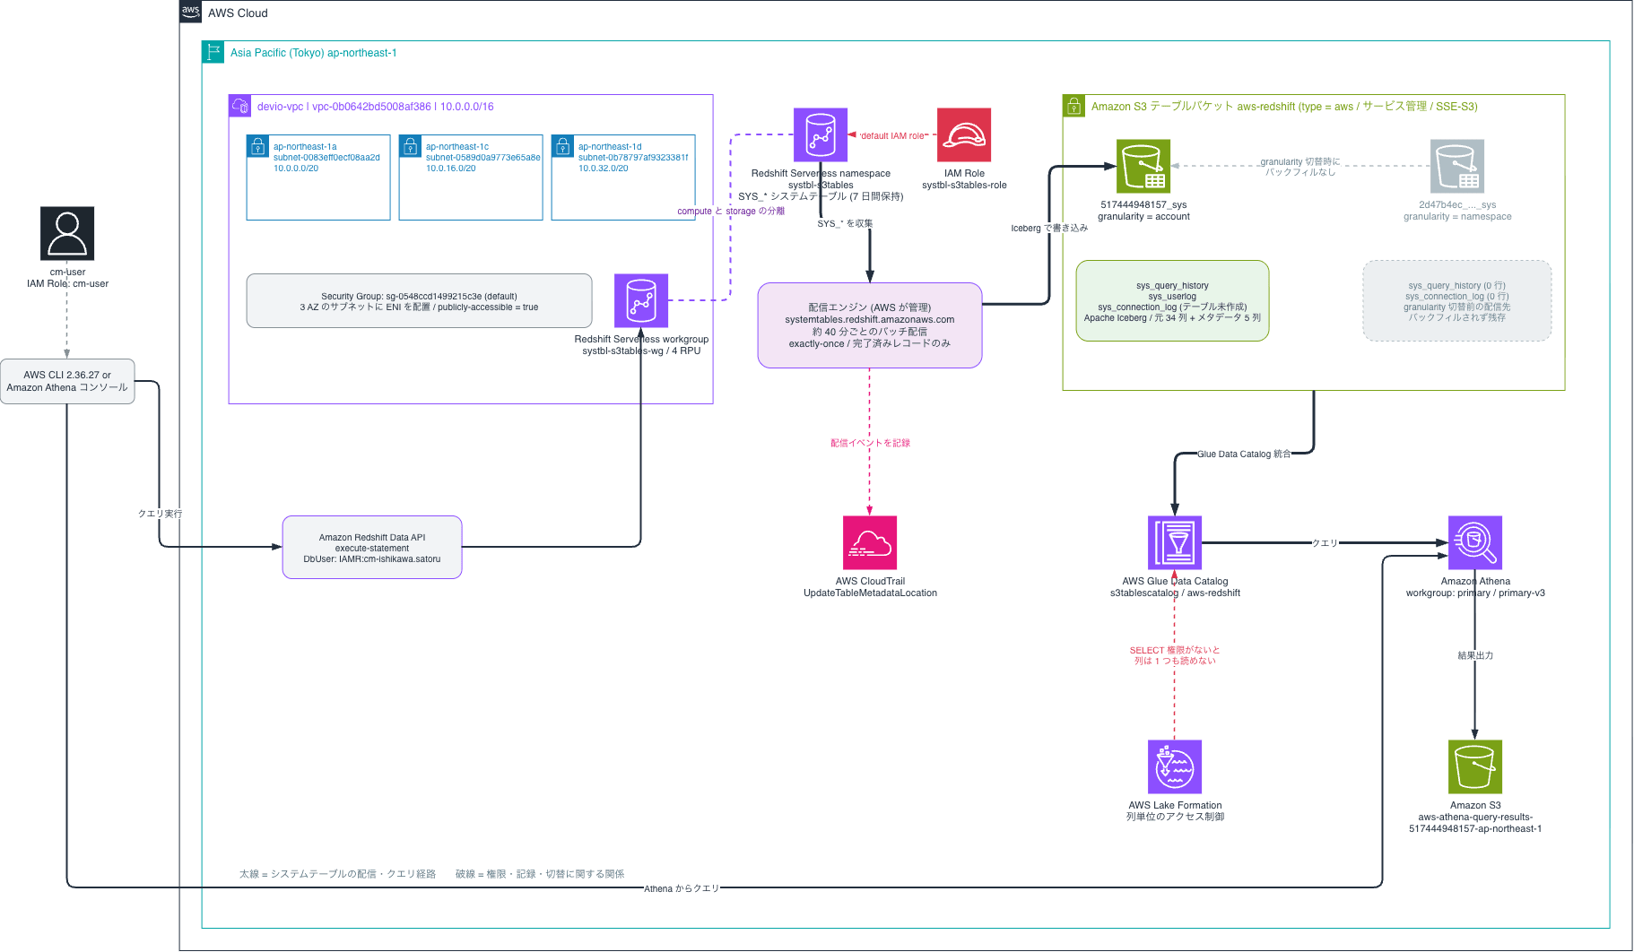This screenshot has width=1634, height=952.
Task: Click 'subnet-0589d0a9773e65a8e' subnet text
Action: (x=482, y=157)
